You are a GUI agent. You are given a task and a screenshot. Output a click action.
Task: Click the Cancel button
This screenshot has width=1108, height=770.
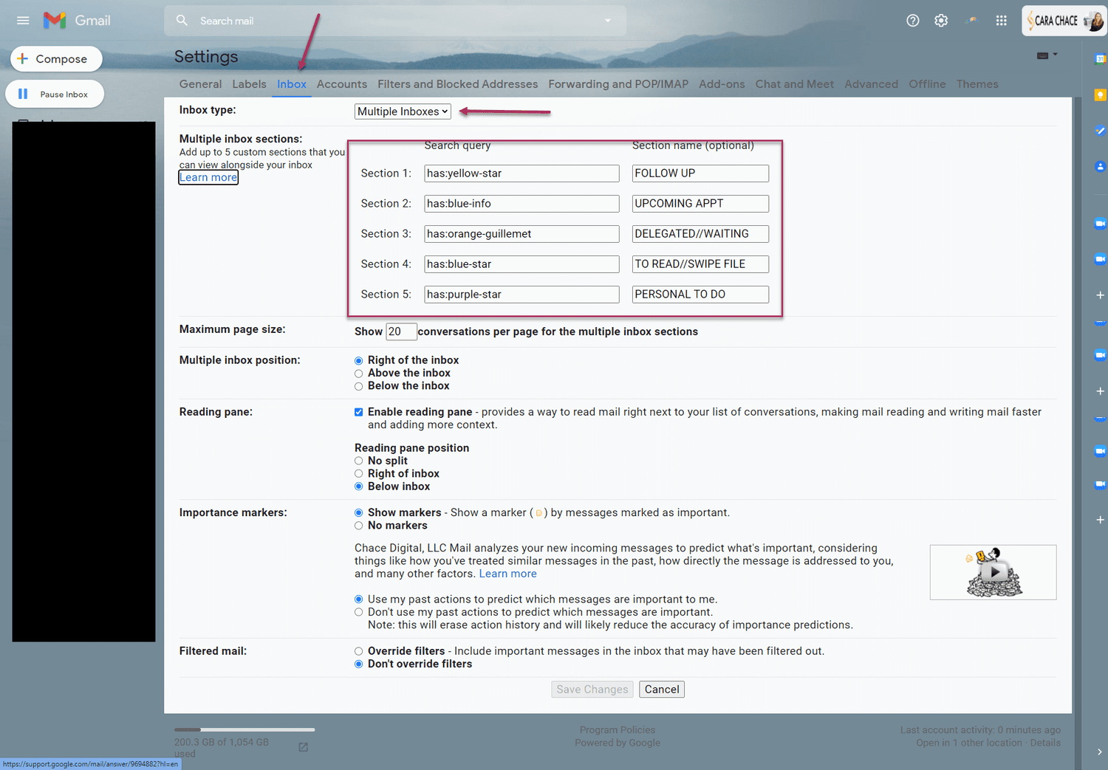click(x=661, y=689)
